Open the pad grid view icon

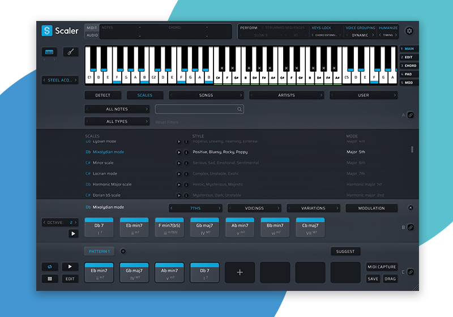[x=50, y=279]
